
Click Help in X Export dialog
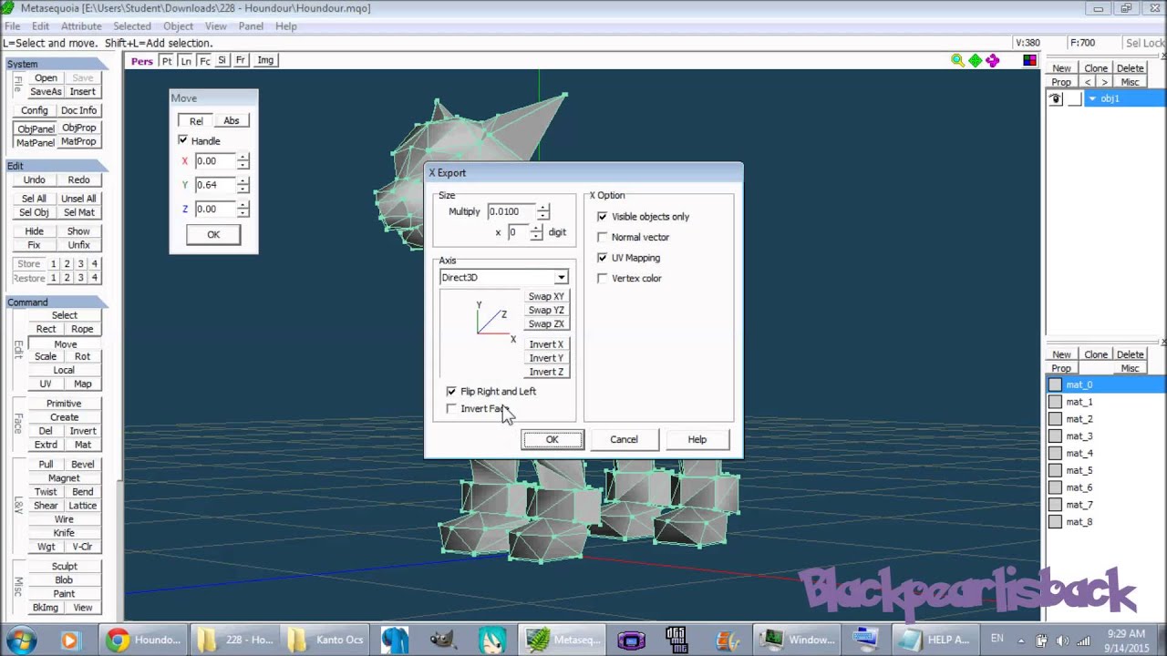tap(697, 439)
